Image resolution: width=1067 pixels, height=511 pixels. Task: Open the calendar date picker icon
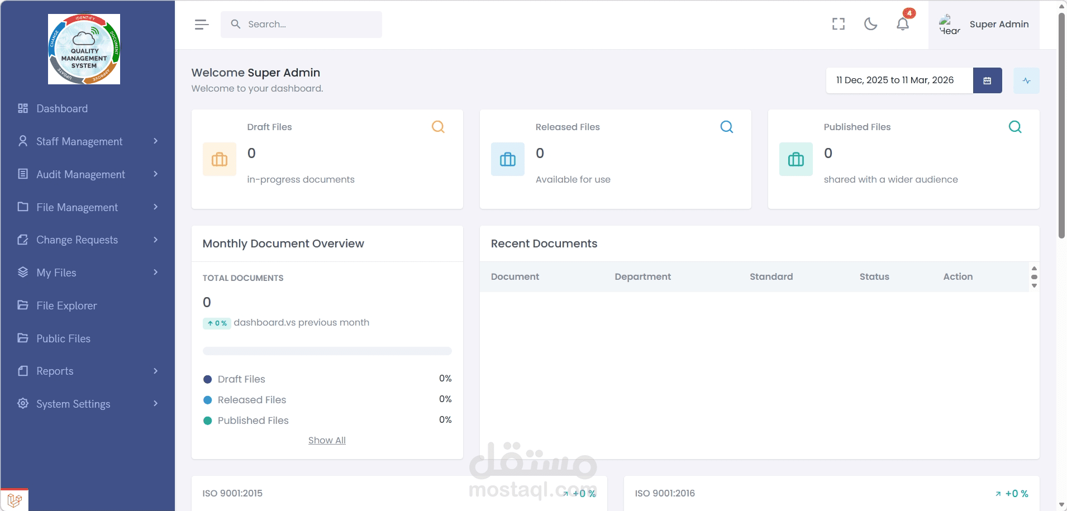pyautogui.click(x=988, y=80)
